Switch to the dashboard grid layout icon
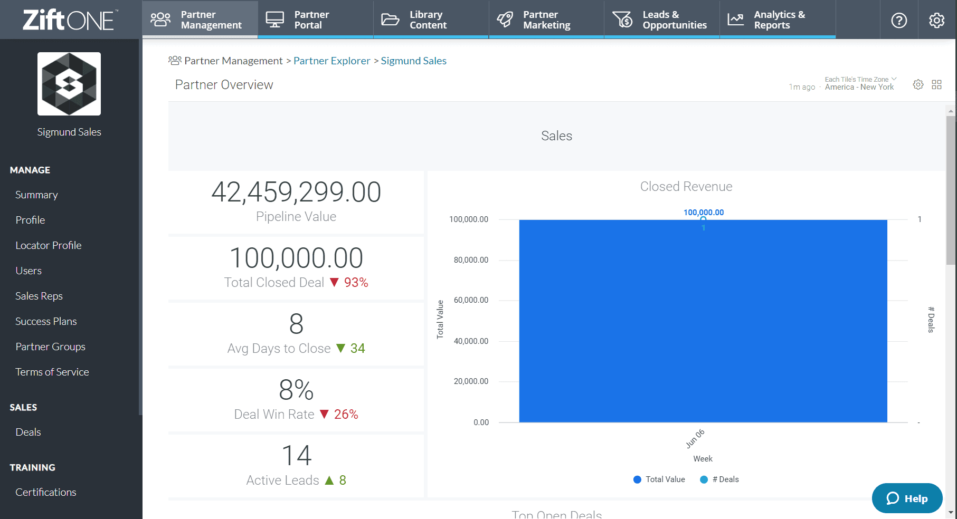The width and height of the screenshot is (957, 519). 937,84
